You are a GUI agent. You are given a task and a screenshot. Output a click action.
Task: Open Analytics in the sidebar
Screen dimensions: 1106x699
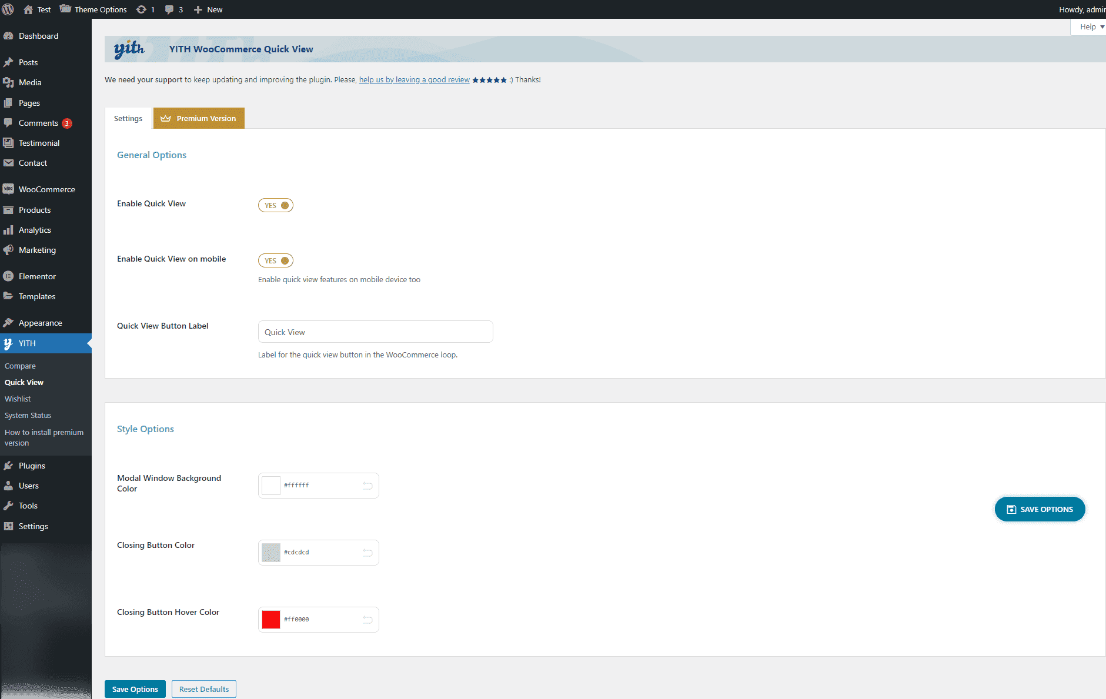(35, 230)
